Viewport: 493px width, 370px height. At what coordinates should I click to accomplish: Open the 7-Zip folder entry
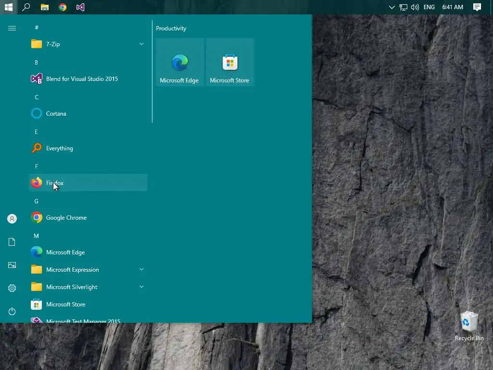point(88,44)
